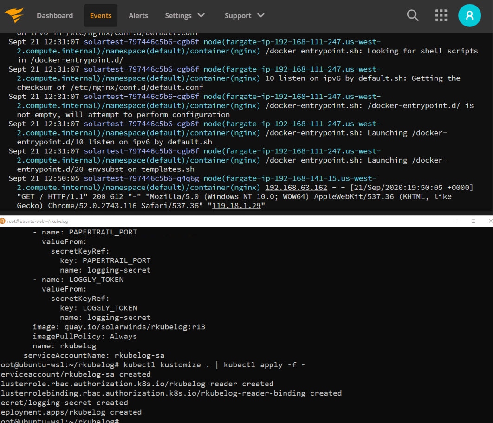The height and width of the screenshot is (423, 493).
Task: Click the SolarWinds logo icon
Action: click(14, 15)
